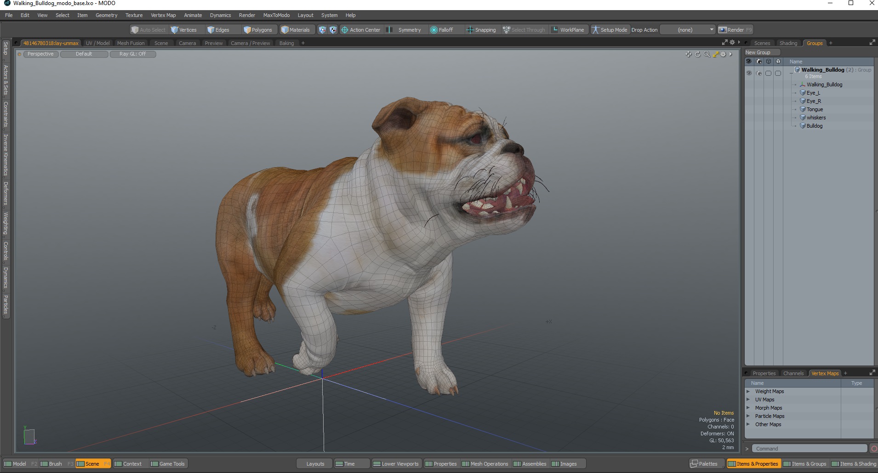
Task: Select the Bulldog mesh item
Action: (814, 126)
